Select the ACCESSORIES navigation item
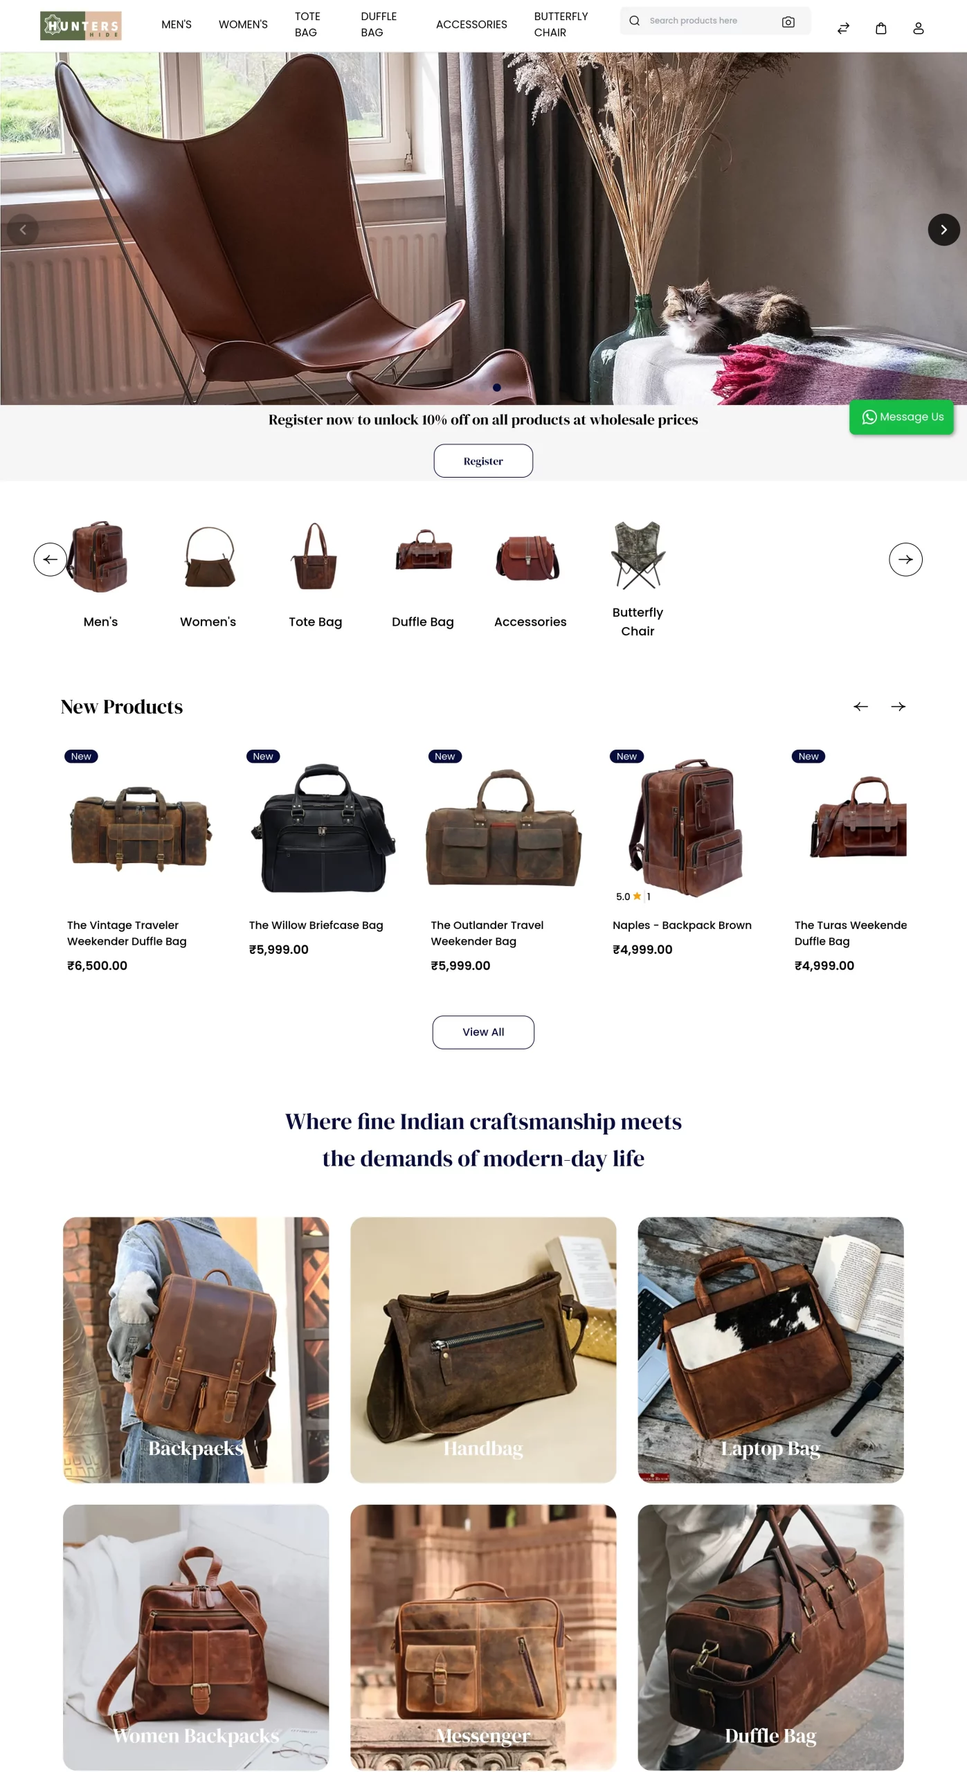 click(x=471, y=24)
